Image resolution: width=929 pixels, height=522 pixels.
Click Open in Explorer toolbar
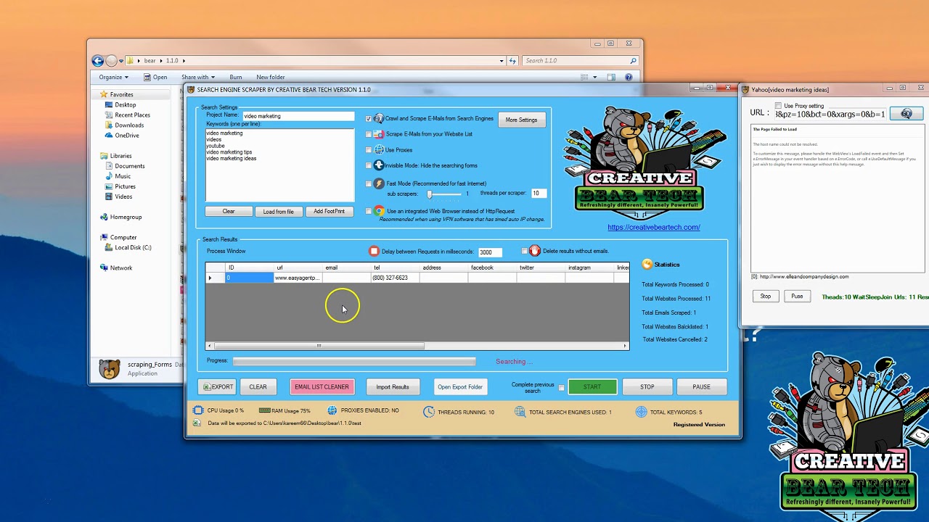point(155,77)
